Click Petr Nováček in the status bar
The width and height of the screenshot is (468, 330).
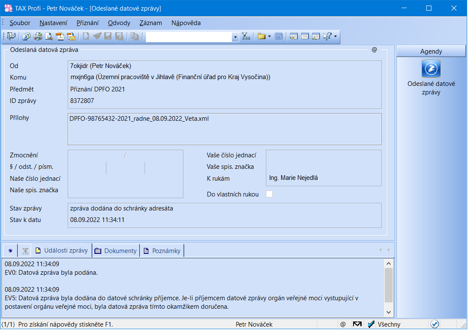[x=254, y=324]
